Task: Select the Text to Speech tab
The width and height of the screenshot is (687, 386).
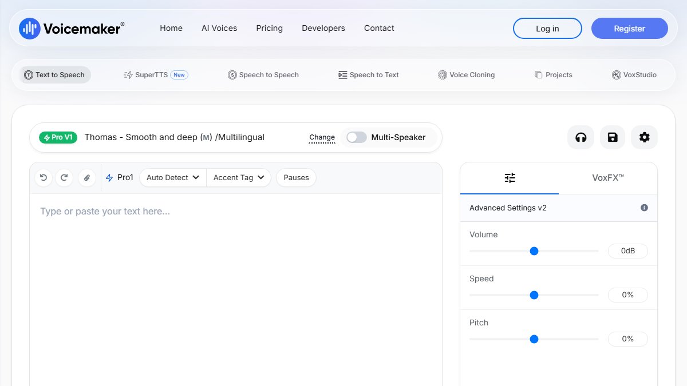Action: (55, 75)
